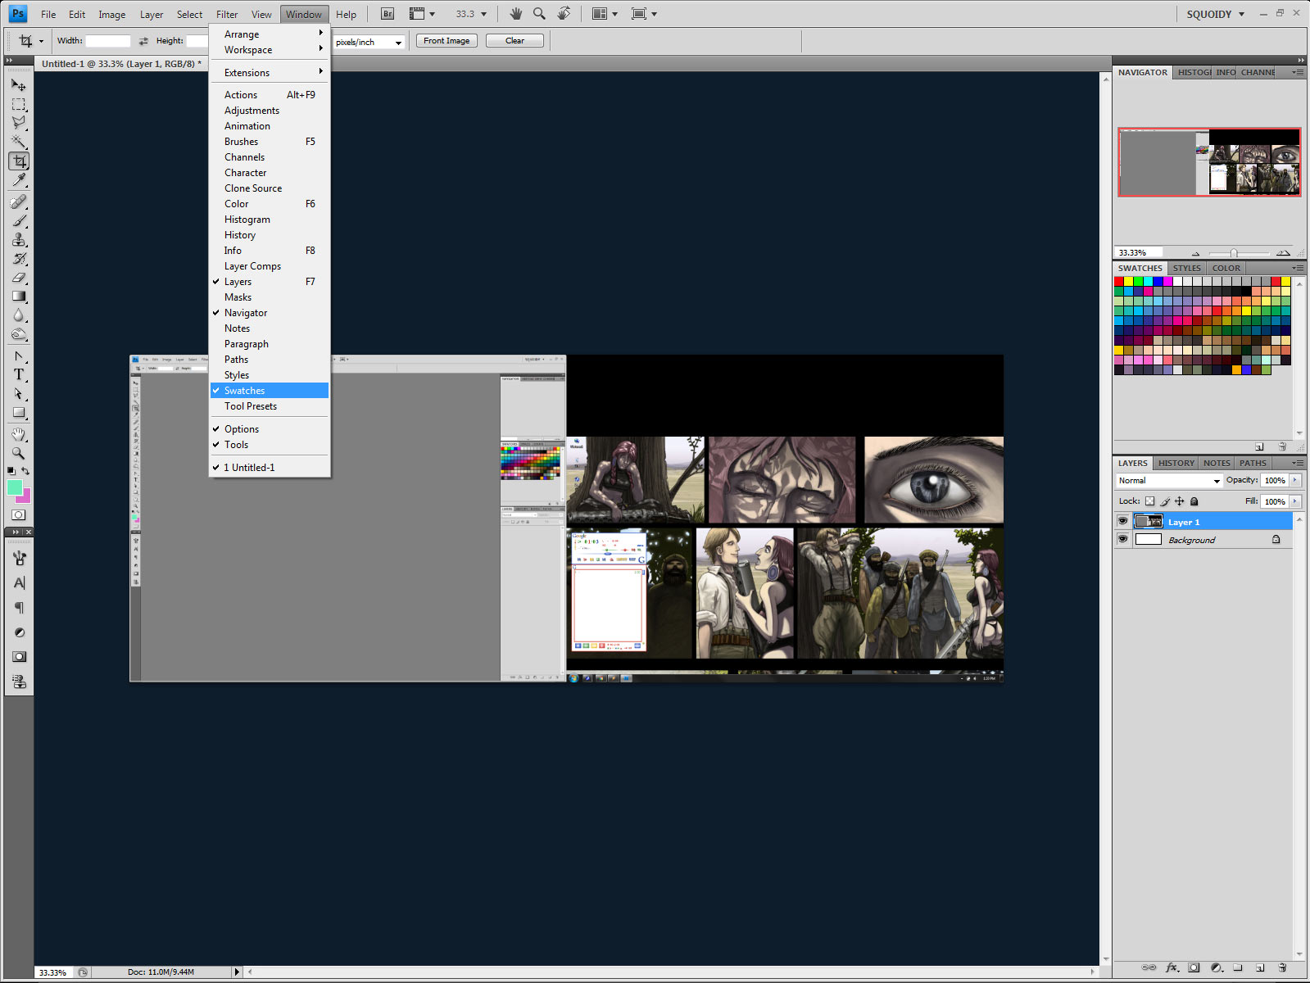The width and height of the screenshot is (1310, 983).
Task: Choose Brushes in the Window menu
Action: click(270, 142)
